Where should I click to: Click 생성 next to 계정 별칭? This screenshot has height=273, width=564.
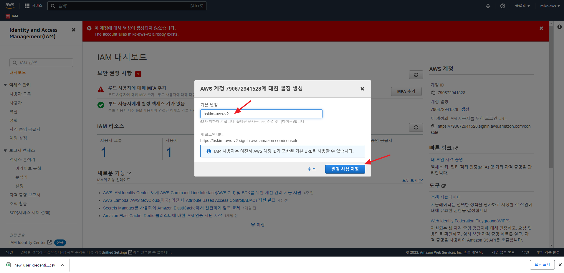[x=465, y=109]
